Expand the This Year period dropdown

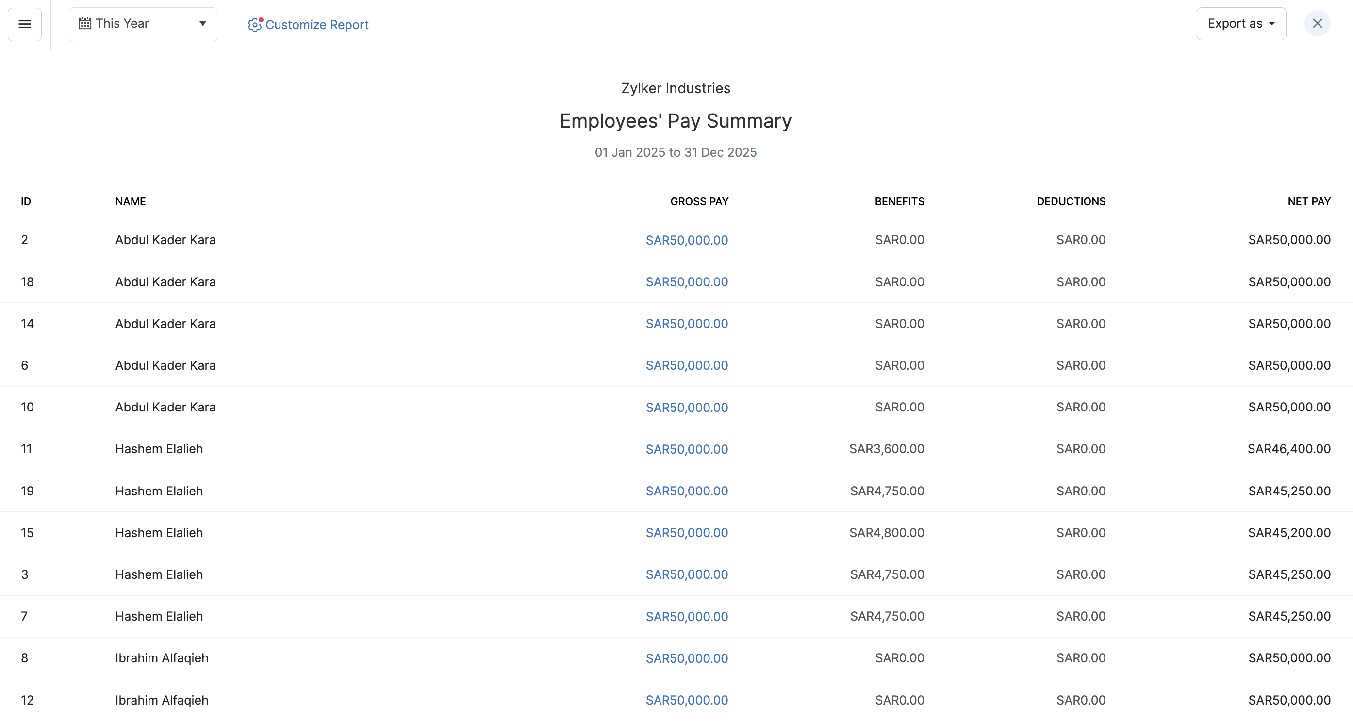[202, 24]
